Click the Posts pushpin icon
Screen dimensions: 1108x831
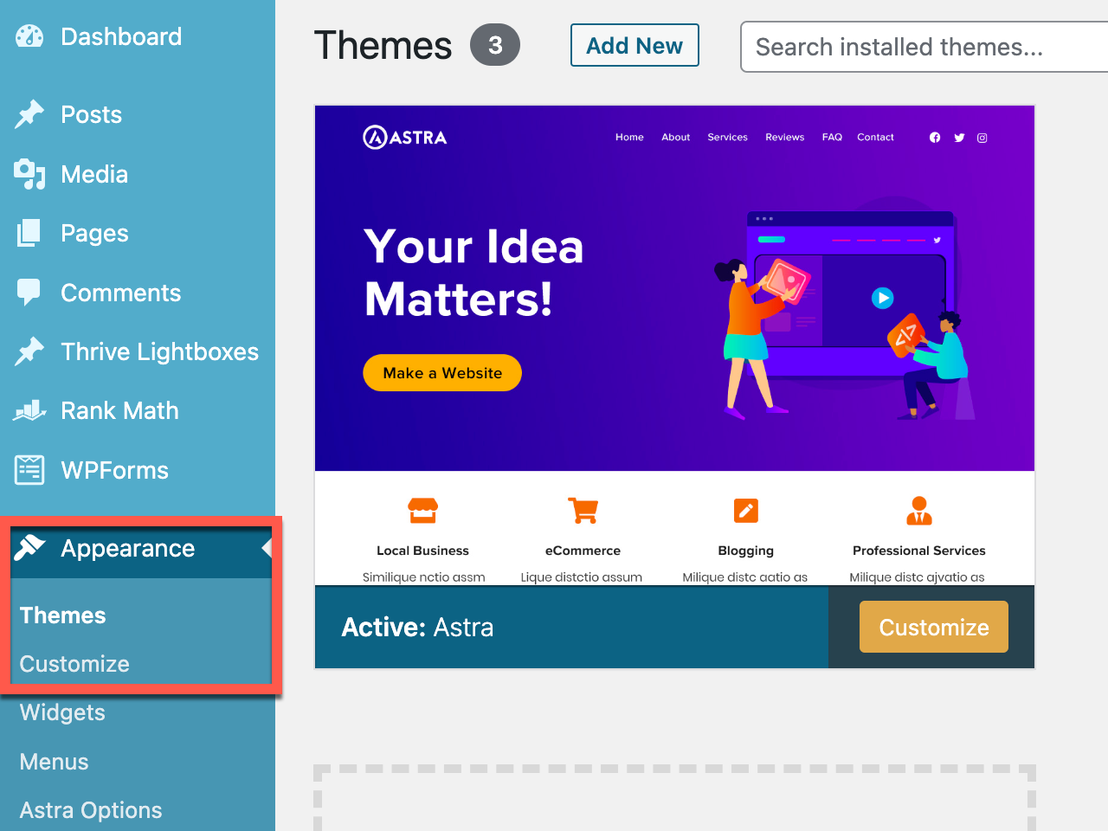pyautogui.click(x=29, y=114)
